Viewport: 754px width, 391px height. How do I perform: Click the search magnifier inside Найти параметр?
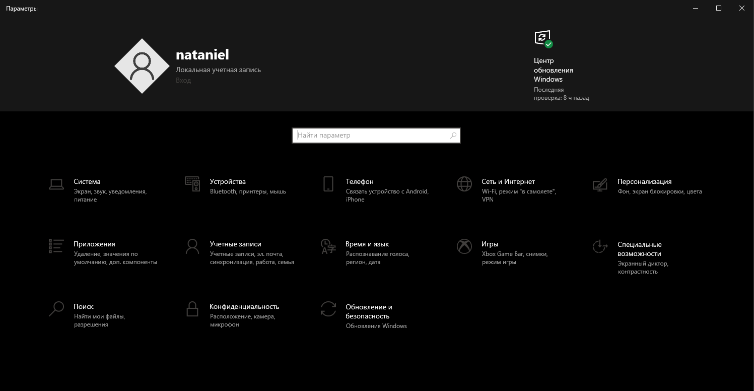[453, 136]
